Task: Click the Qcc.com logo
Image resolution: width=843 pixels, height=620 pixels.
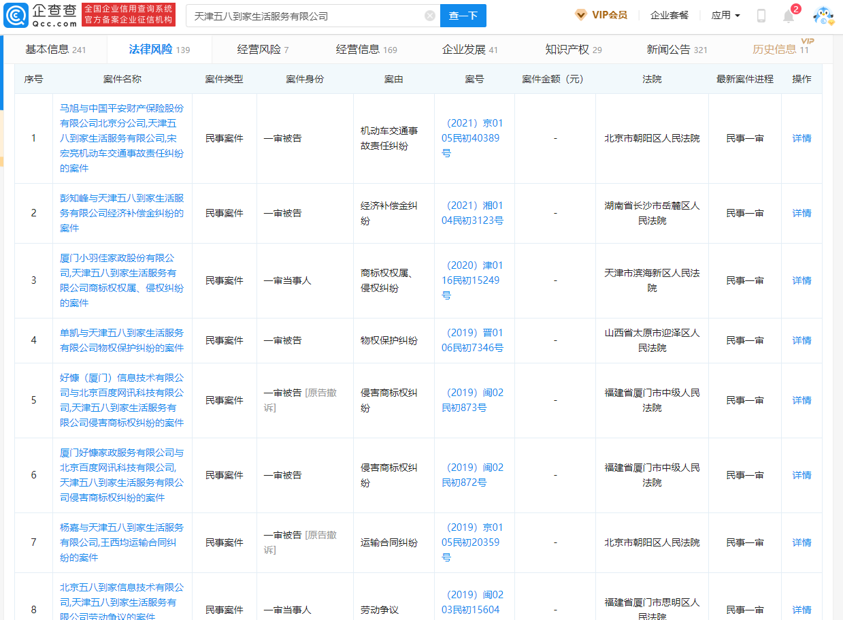Action: pos(41,15)
